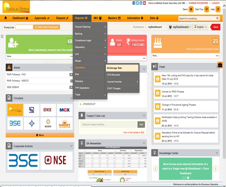Open BSE circulars tile
Screen dimensions: 226x187
point(15,124)
